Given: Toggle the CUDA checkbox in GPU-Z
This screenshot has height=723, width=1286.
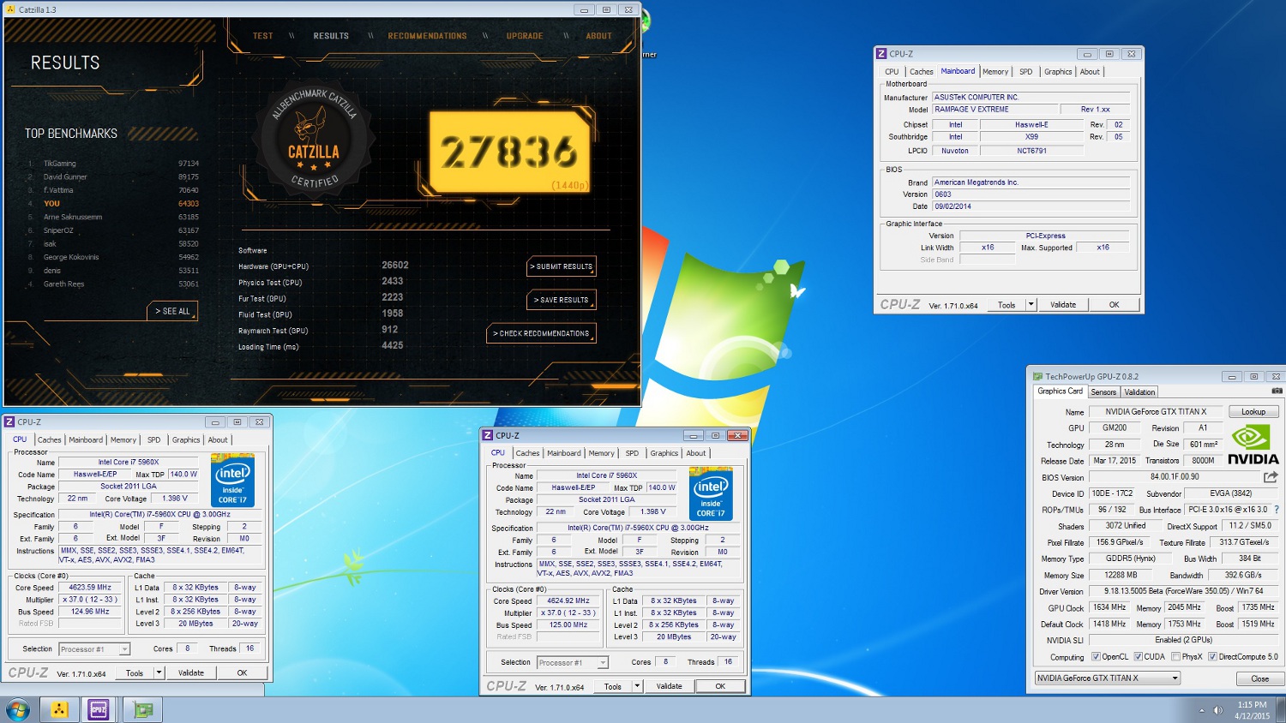Looking at the screenshot, I should [x=1138, y=657].
